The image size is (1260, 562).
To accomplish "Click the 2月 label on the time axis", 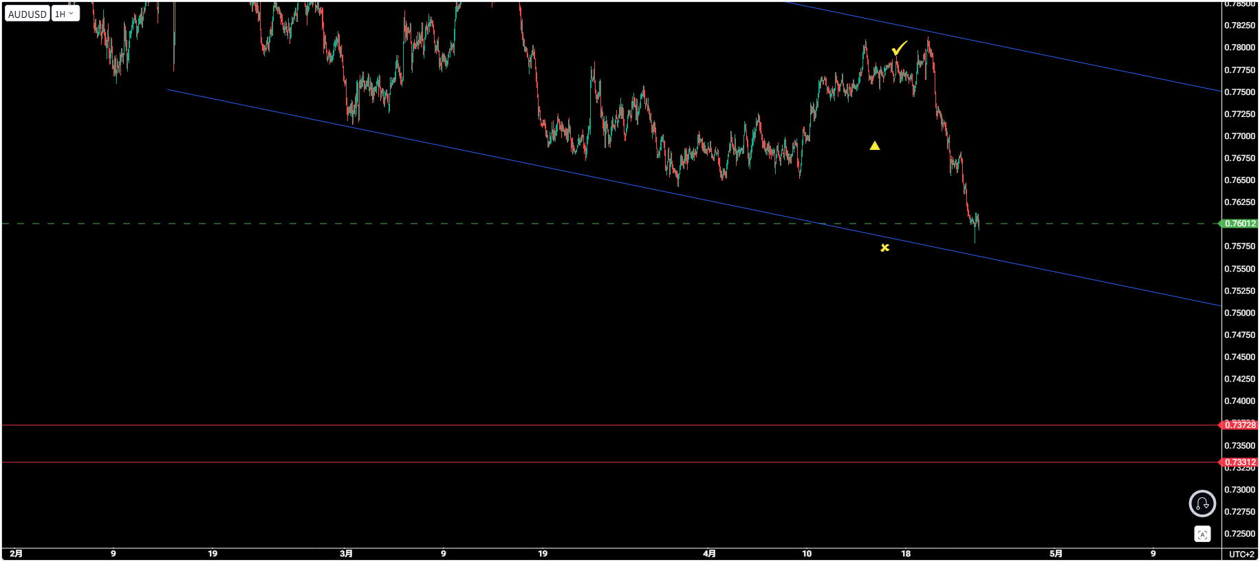I will click(16, 554).
